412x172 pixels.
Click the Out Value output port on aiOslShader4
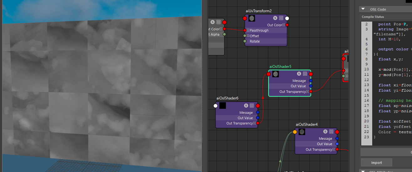(337, 144)
